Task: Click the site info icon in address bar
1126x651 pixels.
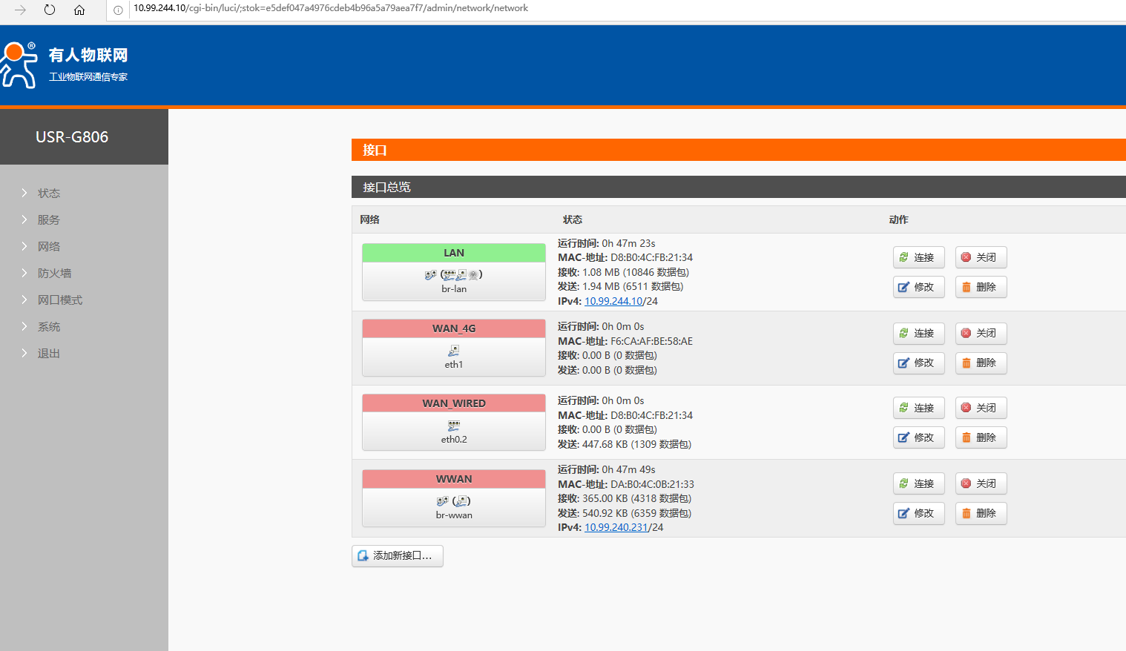Action: click(x=118, y=10)
